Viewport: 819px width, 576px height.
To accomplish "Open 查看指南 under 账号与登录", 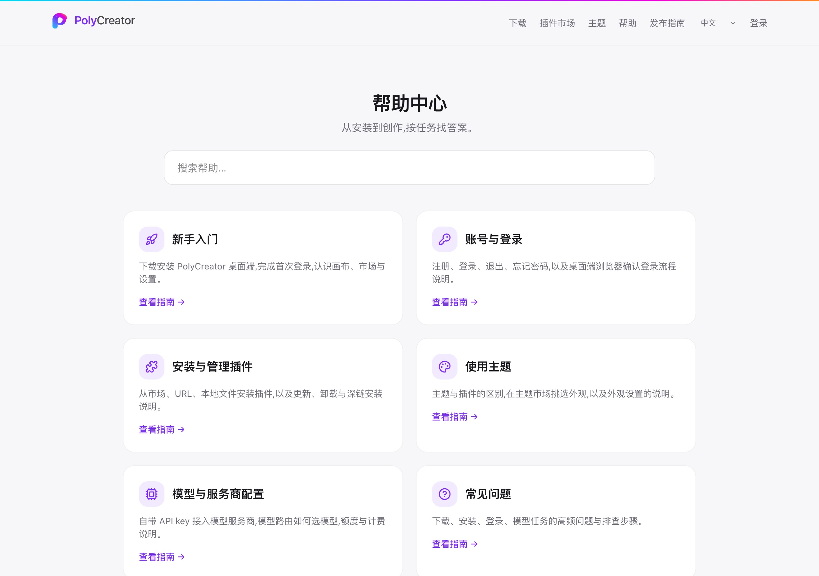I will [455, 302].
